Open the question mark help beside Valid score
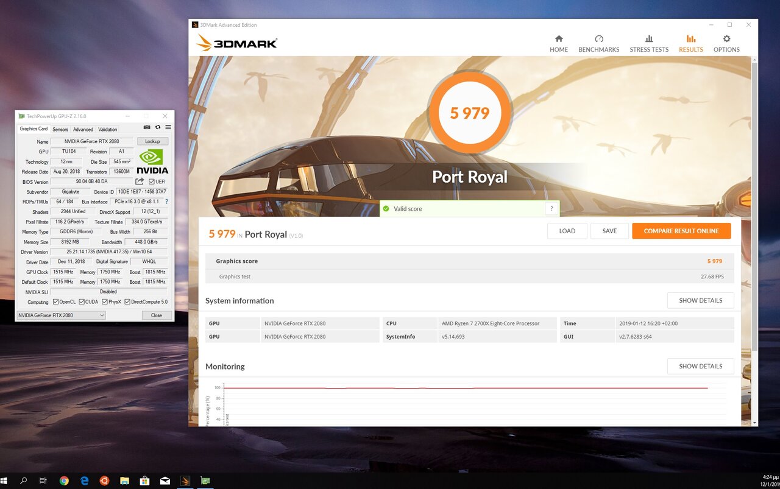Screen dimensions: 780x489 [x=551, y=209]
